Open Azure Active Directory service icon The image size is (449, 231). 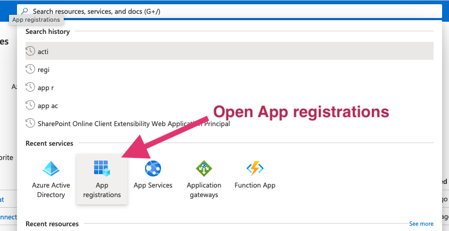[51, 168]
